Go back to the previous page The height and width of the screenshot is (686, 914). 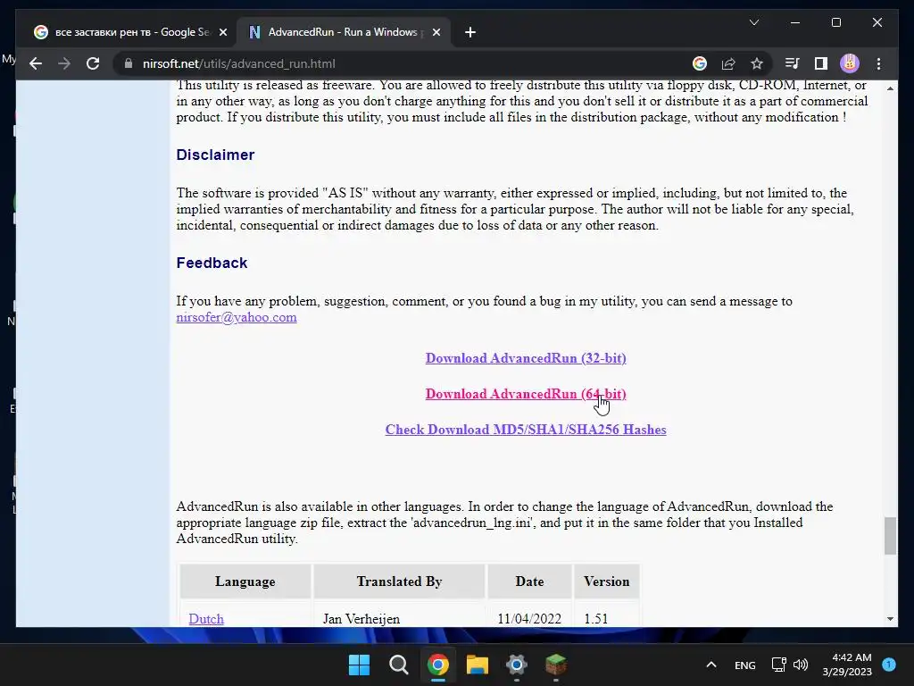(36, 63)
